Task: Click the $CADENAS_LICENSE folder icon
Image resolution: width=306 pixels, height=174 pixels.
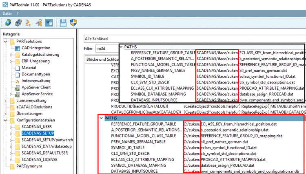Action: click(x=18, y=160)
